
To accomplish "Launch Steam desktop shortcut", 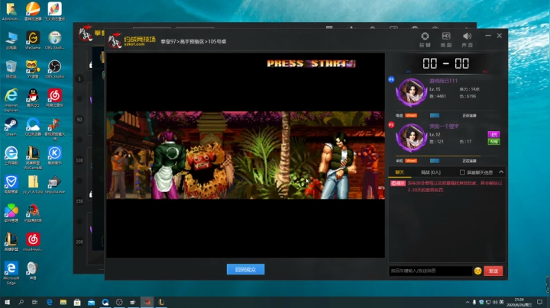I will click(x=11, y=127).
